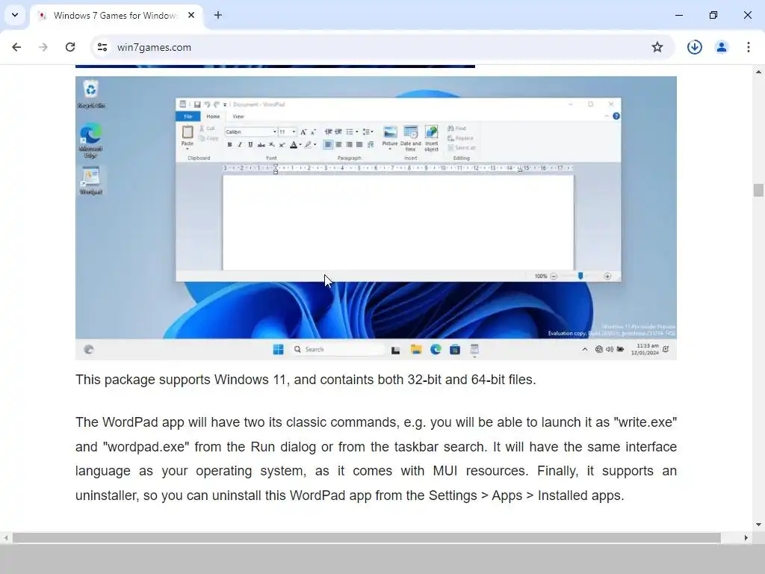765x574 pixels.
Task: Click the vertical scrollbar down arrow
Action: point(758,525)
